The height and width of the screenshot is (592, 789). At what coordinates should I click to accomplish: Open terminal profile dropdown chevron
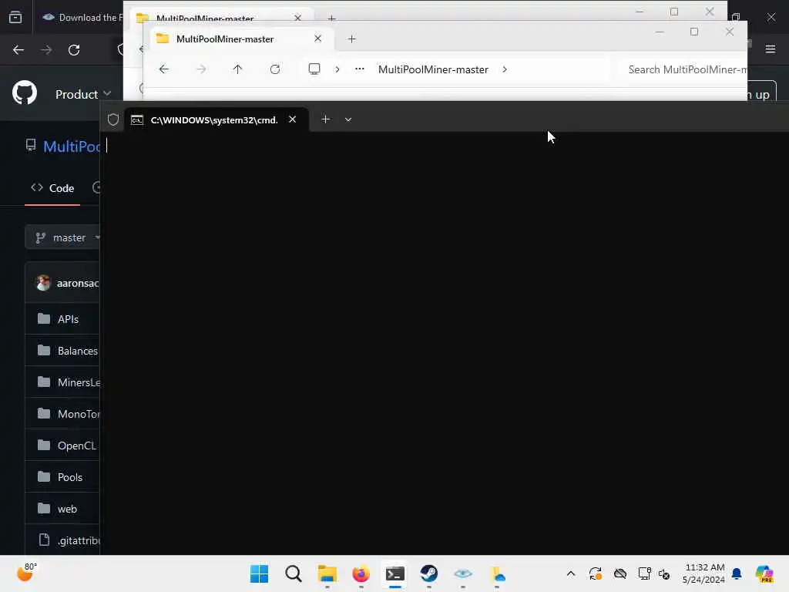pyautogui.click(x=348, y=119)
